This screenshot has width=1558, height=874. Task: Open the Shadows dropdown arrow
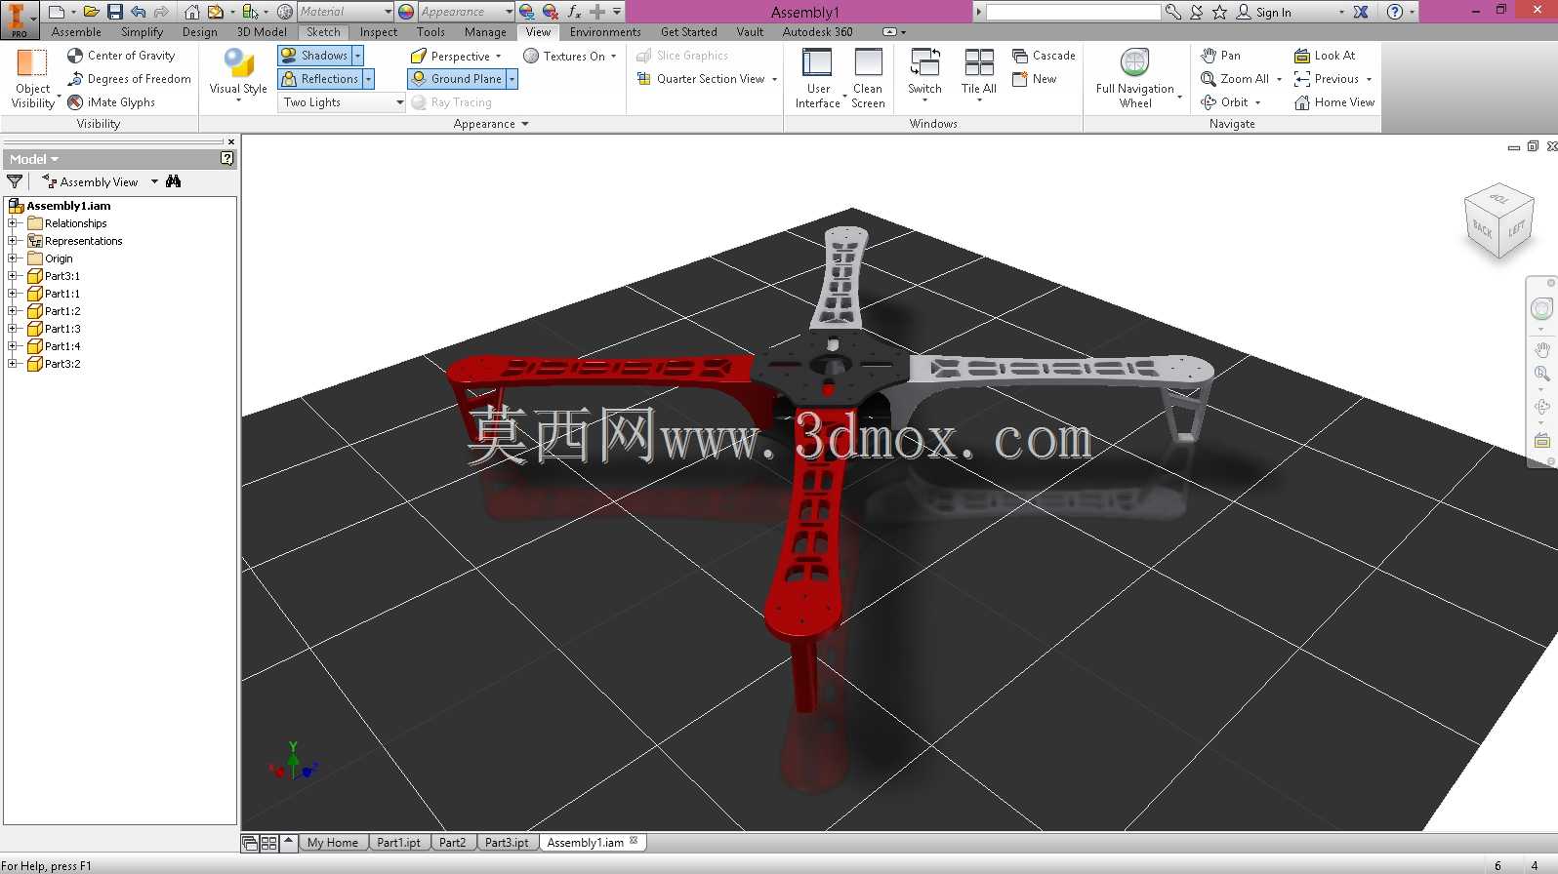point(358,56)
